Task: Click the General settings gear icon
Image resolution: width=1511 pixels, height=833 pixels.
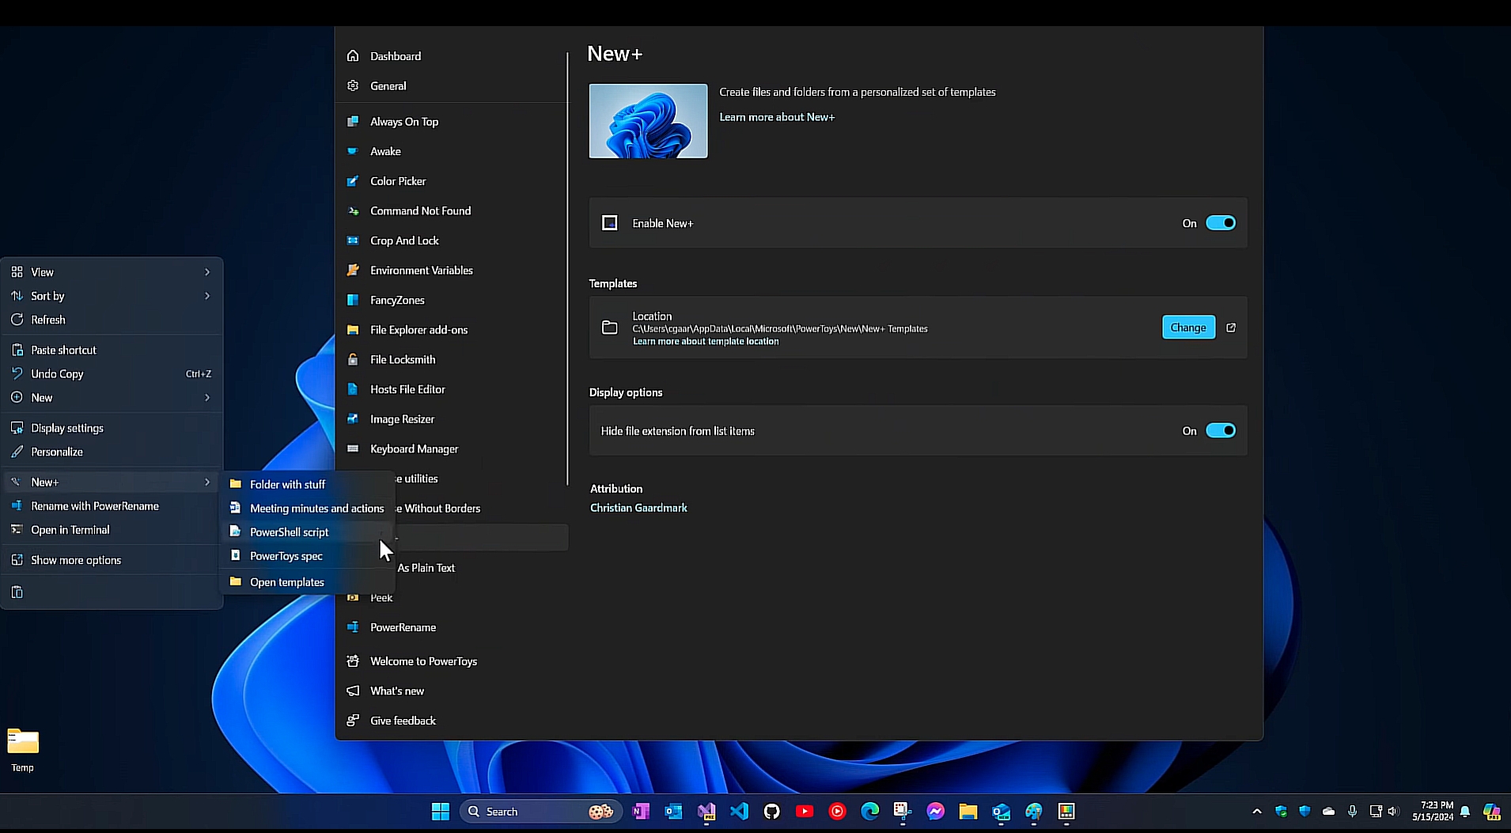Action: click(x=353, y=85)
